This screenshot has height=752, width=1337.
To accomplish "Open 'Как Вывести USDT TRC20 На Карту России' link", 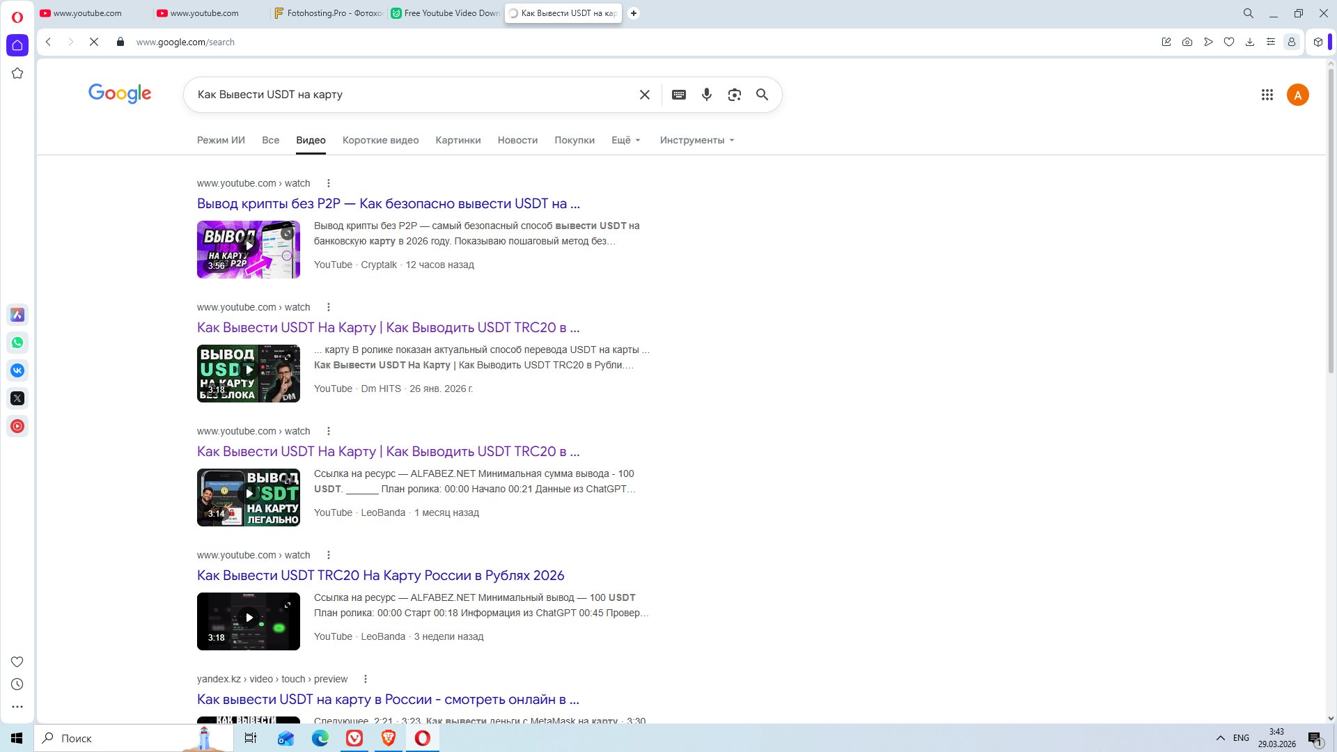I will click(x=380, y=575).
